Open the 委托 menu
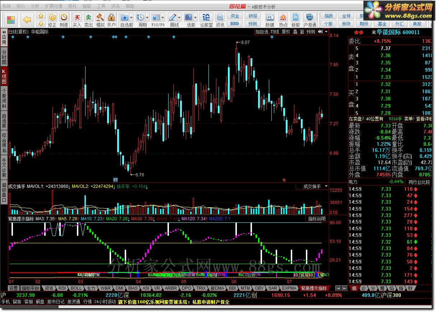Viewport: 436px width, 312px height. pyautogui.click(x=72, y=6)
